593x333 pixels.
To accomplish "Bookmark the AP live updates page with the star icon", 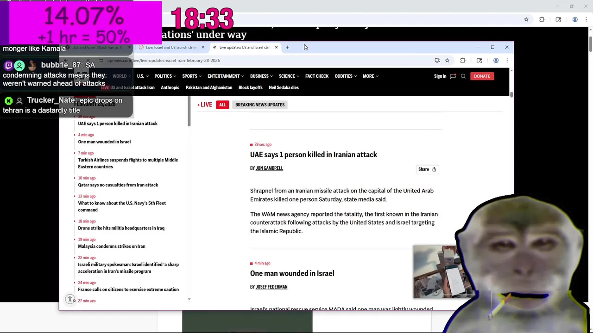I will click(x=447, y=61).
